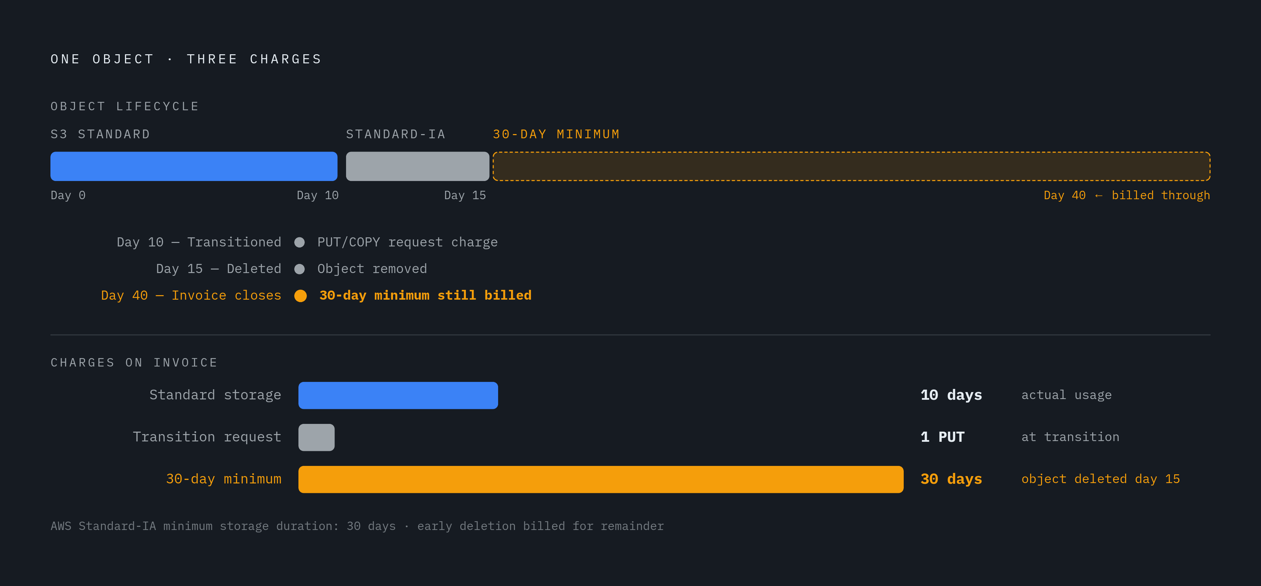The height and width of the screenshot is (586, 1261).
Task: Click the 'Day 40 — Invoice closes' event text
Action: pos(191,295)
